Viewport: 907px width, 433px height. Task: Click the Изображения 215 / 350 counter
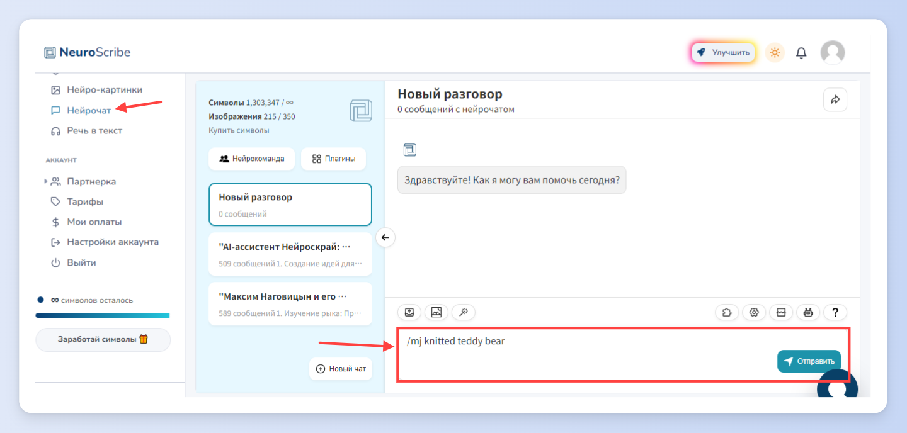click(x=252, y=116)
